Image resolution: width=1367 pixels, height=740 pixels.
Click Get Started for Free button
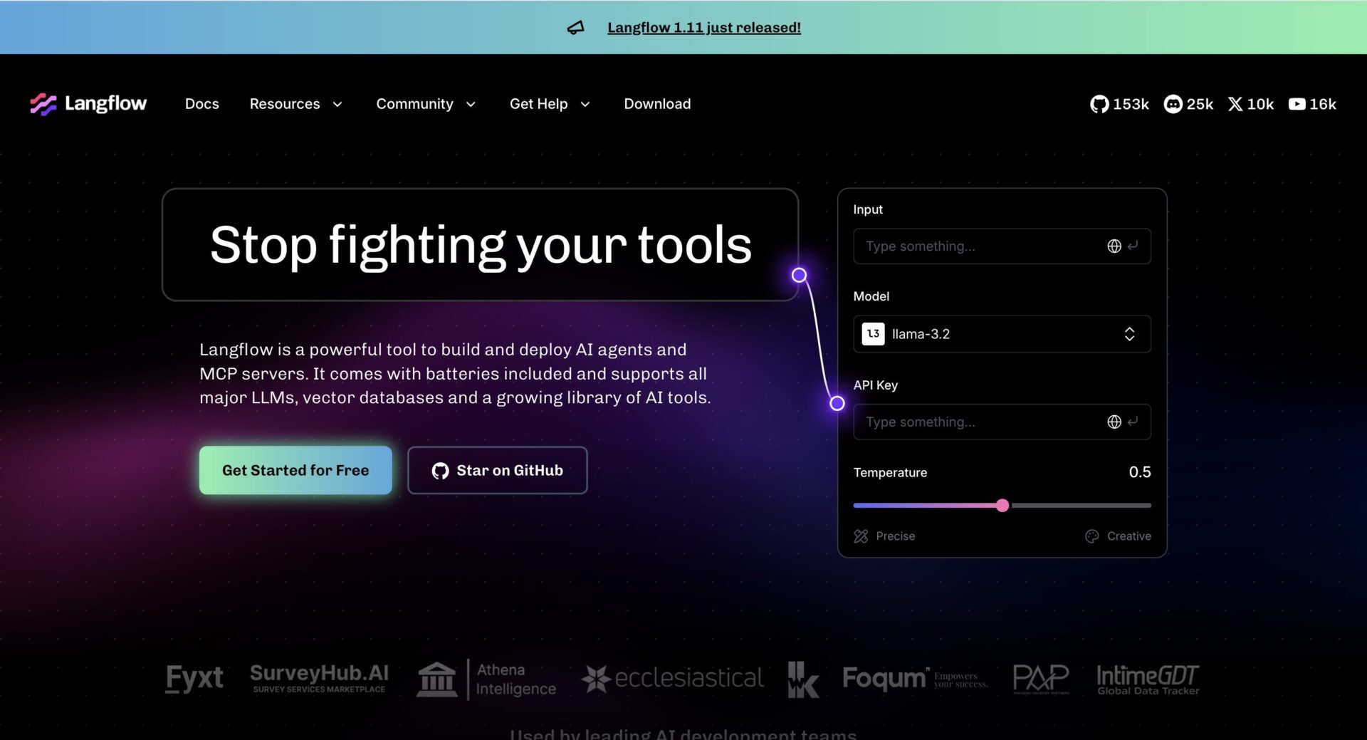(295, 470)
